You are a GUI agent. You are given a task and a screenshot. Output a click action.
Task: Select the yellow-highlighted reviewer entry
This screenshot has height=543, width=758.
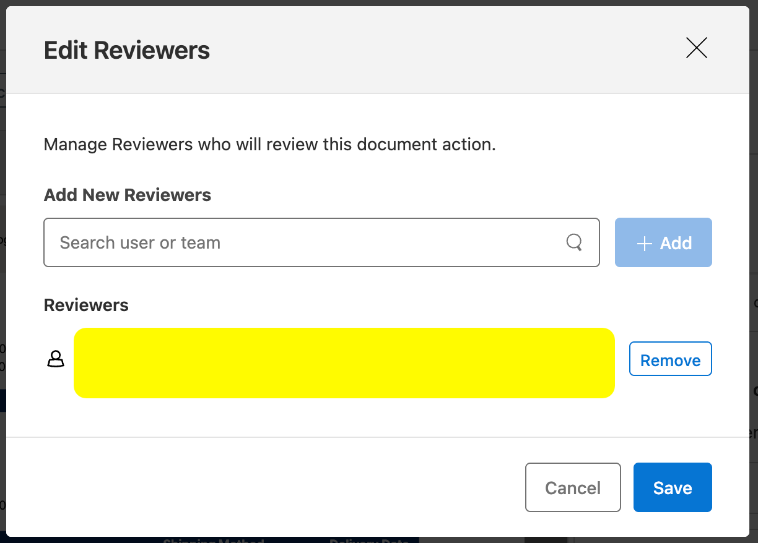344,362
